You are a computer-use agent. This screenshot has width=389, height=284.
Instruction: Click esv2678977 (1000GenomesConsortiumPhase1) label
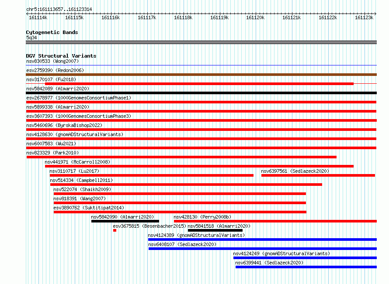[79, 98]
